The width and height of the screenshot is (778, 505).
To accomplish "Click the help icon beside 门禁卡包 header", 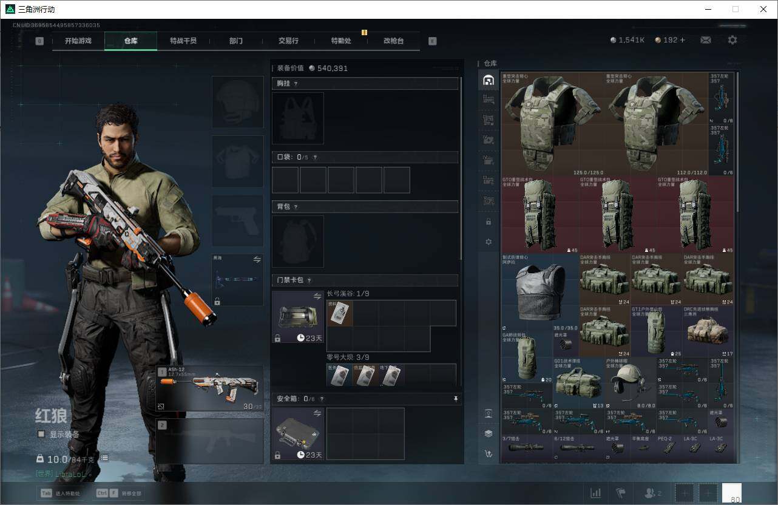I will 309,280.
